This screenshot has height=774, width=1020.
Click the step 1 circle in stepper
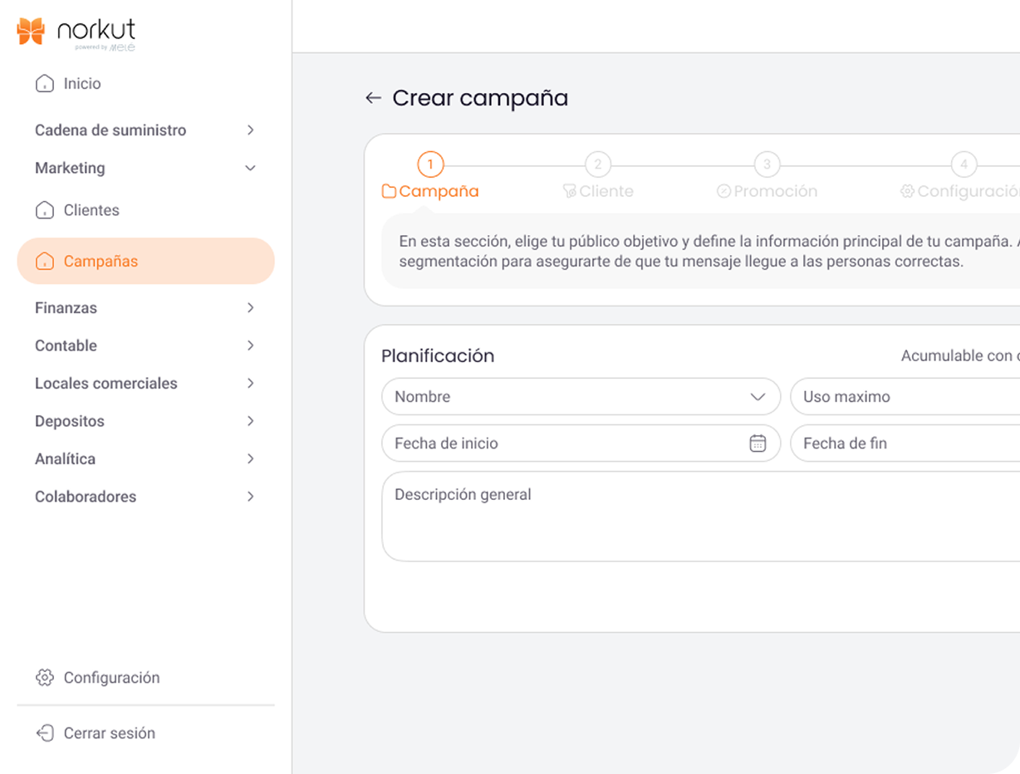pos(430,164)
